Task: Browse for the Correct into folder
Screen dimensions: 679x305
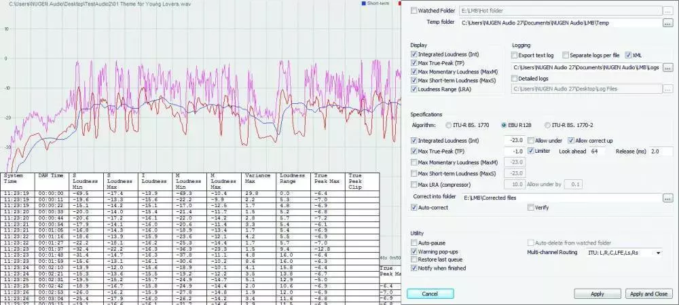Action: [x=667, y=198]
